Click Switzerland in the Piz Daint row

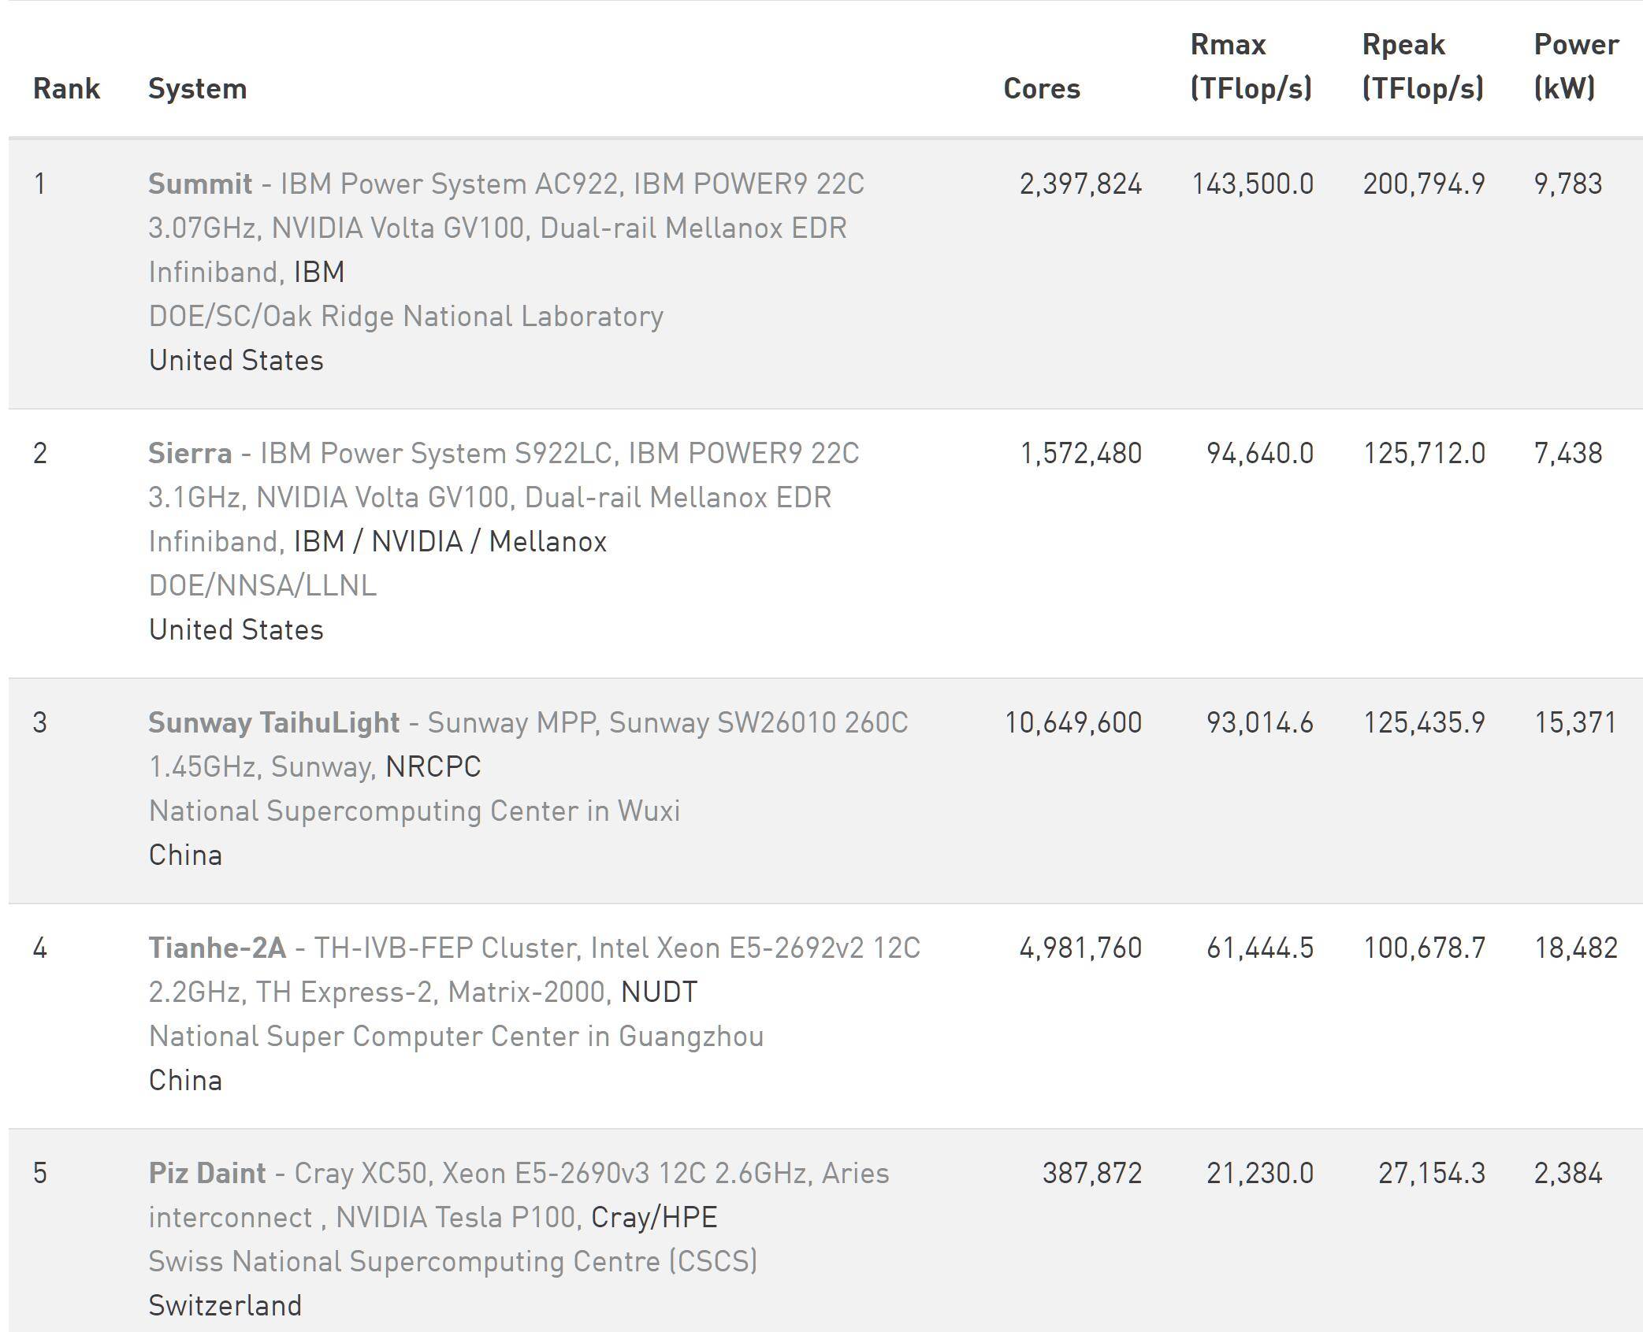225,1305
